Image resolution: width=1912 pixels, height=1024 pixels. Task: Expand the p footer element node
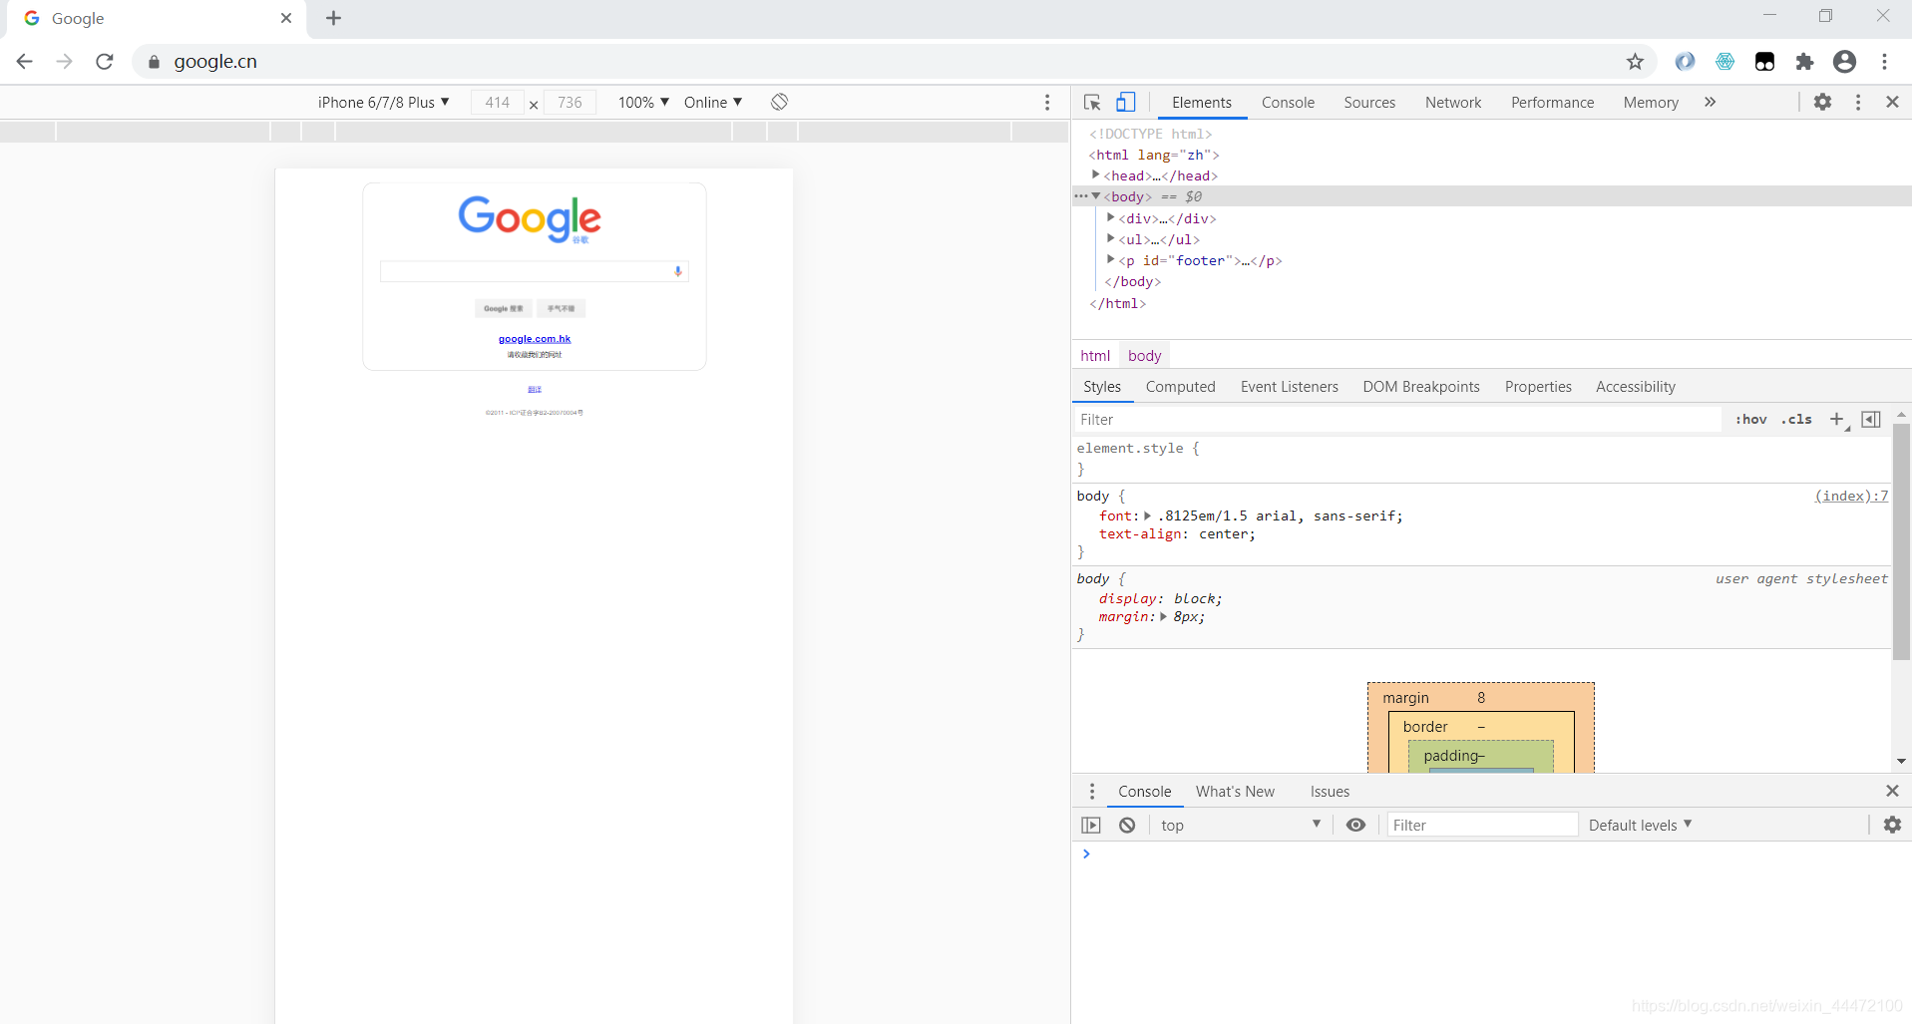pyautogui.click(x=1111, y=259)
